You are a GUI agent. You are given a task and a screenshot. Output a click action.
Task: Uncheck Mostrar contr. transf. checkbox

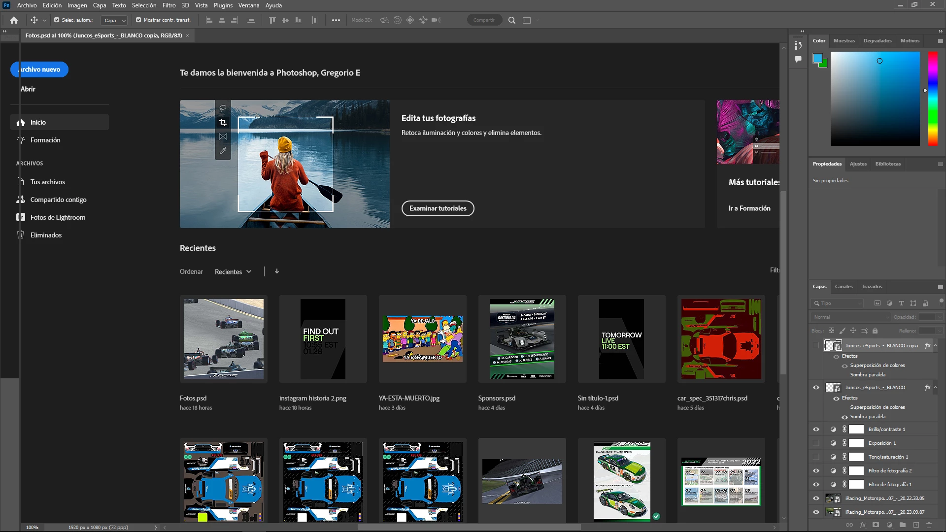pyautogui.click(x=138, y=20)
